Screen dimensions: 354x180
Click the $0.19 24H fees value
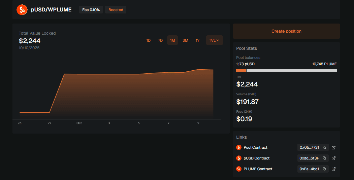click(244, 119)
